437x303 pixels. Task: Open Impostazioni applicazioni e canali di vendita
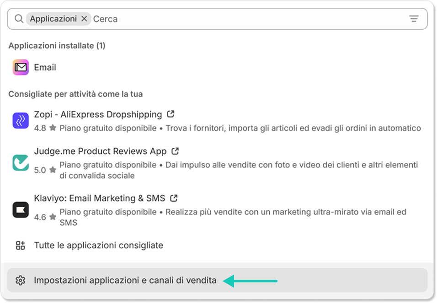click(x=218, y=280)
